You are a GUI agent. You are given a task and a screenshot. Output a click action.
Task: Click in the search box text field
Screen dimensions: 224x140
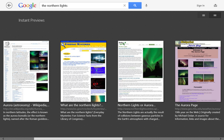click(x=80, y=6)
